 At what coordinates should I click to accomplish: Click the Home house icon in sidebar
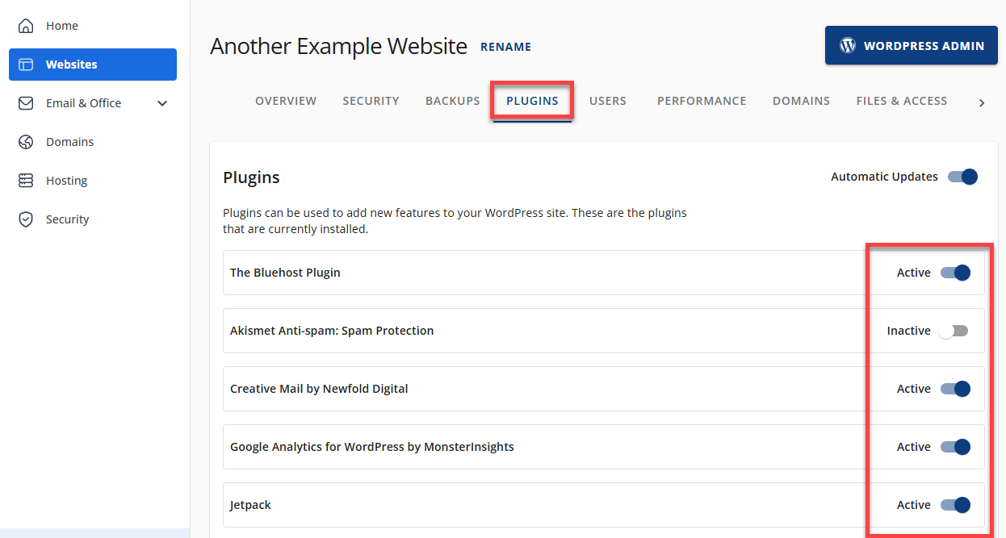click(26, 26)
